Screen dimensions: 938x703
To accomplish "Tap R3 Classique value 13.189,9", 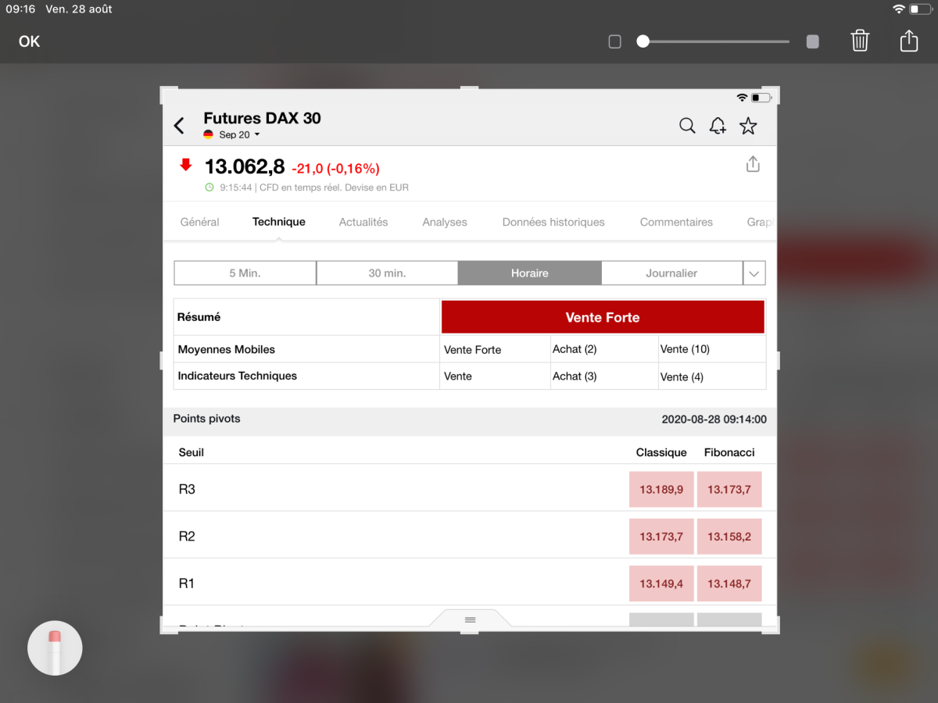I will [x=661, y=490].
